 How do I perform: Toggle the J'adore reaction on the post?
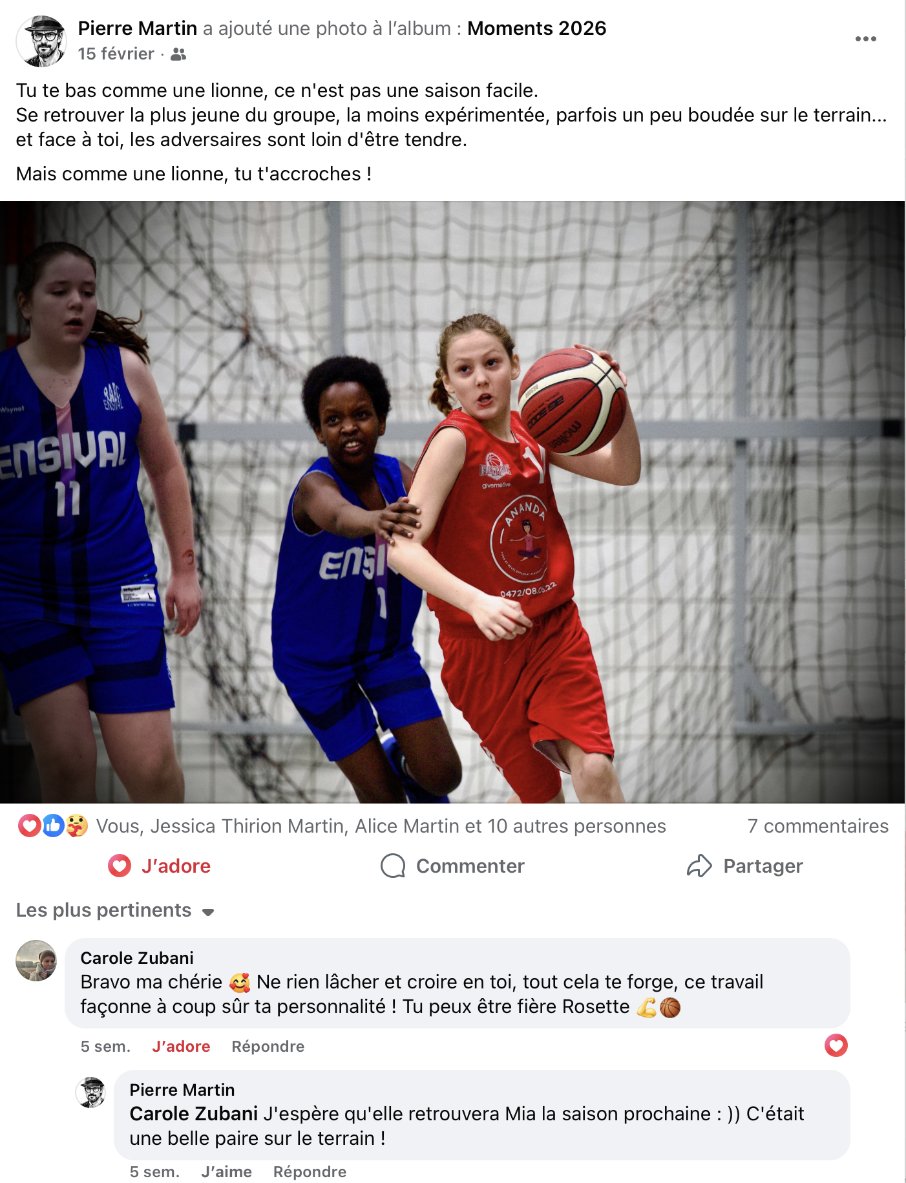point(159,866)
